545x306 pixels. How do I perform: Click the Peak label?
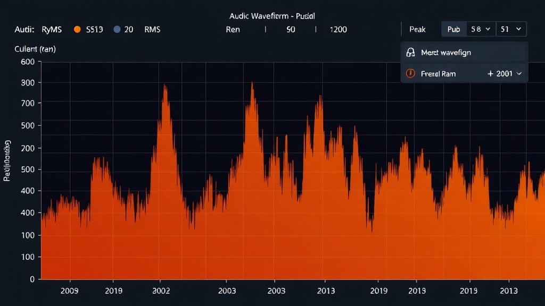[x=417, y=29]
